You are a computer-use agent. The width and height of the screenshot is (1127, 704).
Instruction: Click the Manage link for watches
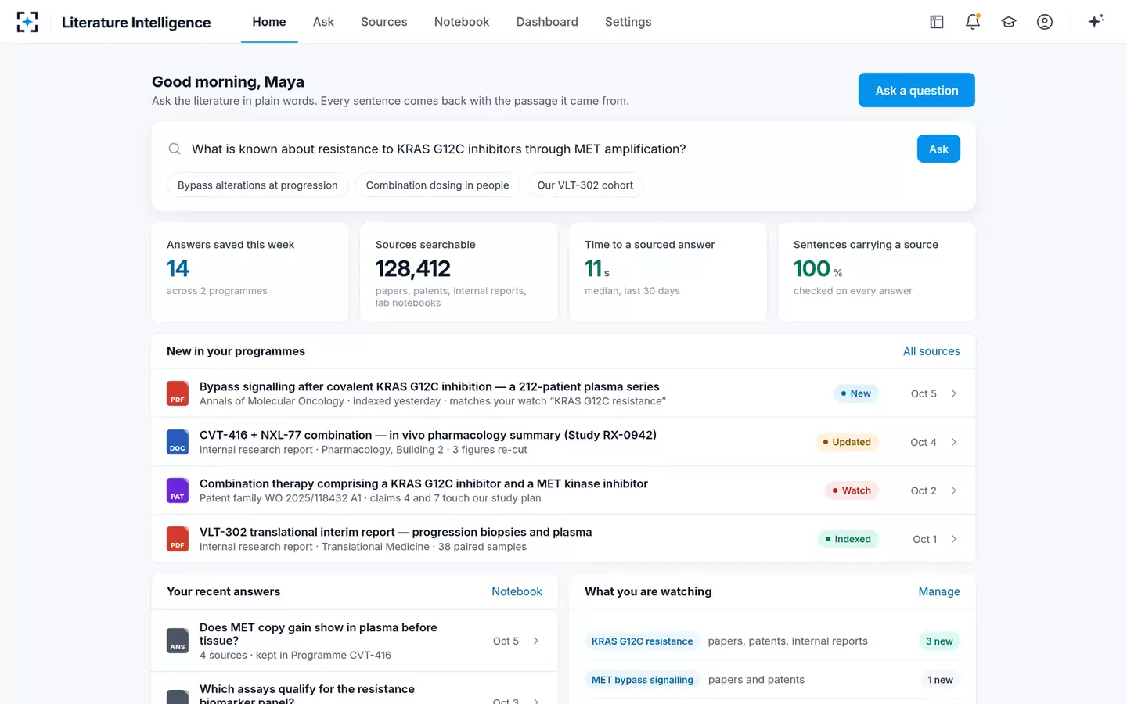[x=939, y=591]
